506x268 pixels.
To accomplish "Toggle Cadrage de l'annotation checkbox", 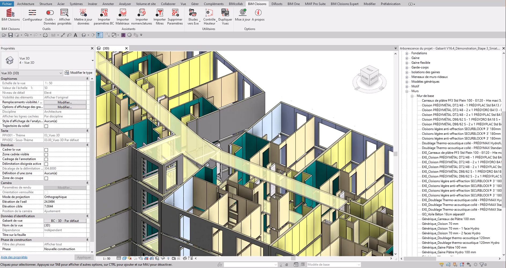I will (x=46, y=159).
